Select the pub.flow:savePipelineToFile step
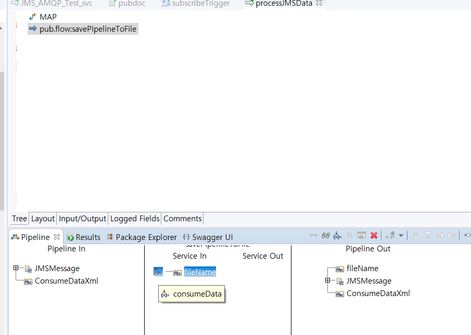 (x=87, y=29)
